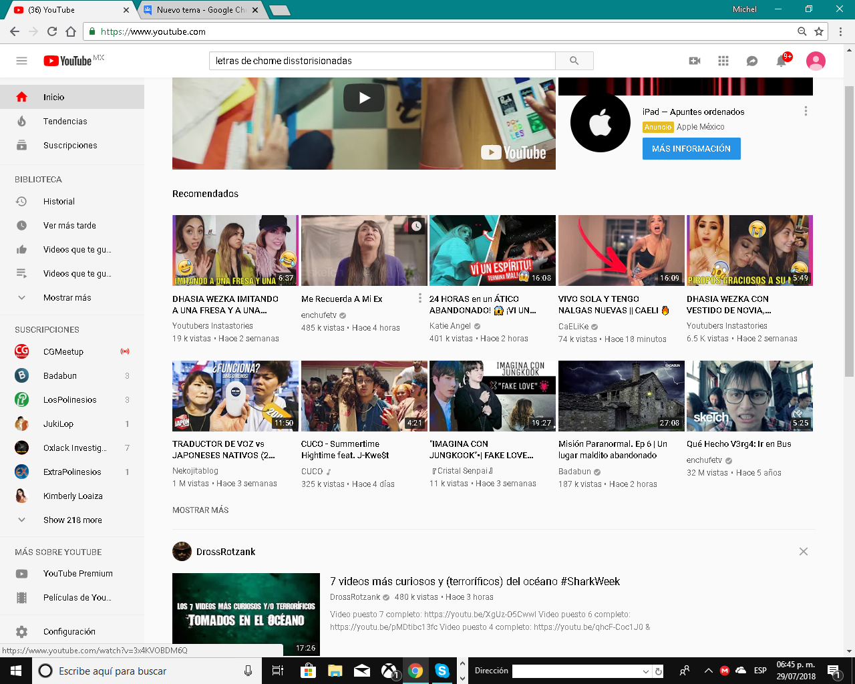Image resolution: width=855 pixels, height=684 pixels.
Task: Show hidden system tray icons
Action: [707, 671]
